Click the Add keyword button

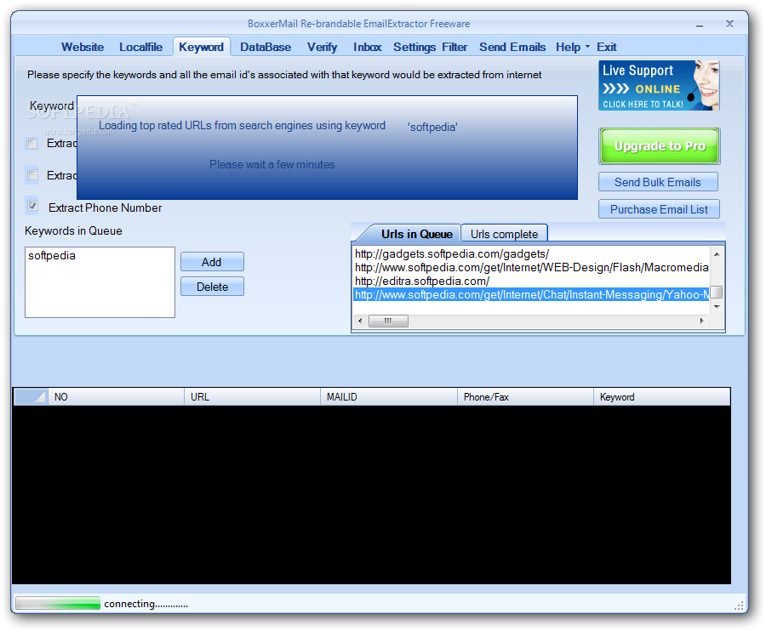click(212, 262)
